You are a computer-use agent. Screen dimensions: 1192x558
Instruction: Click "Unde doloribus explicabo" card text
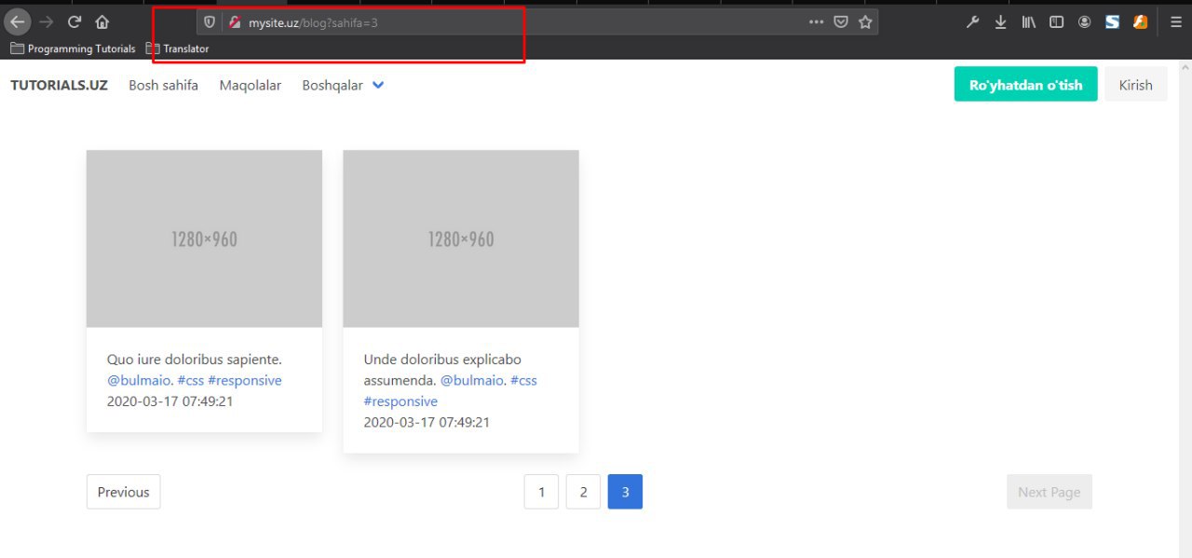[x=442, y=360]
